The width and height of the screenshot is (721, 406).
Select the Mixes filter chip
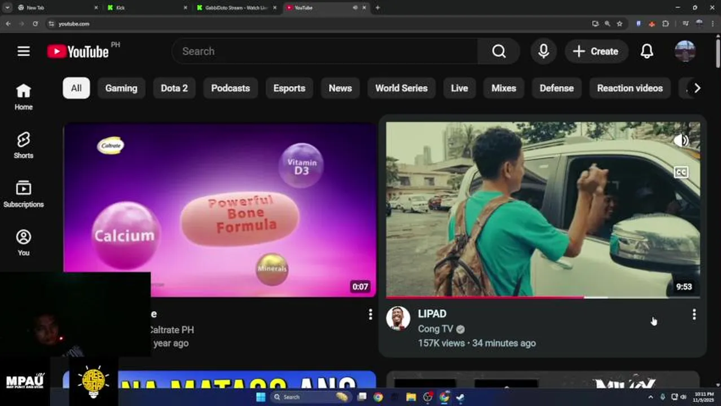coord(504,88)
